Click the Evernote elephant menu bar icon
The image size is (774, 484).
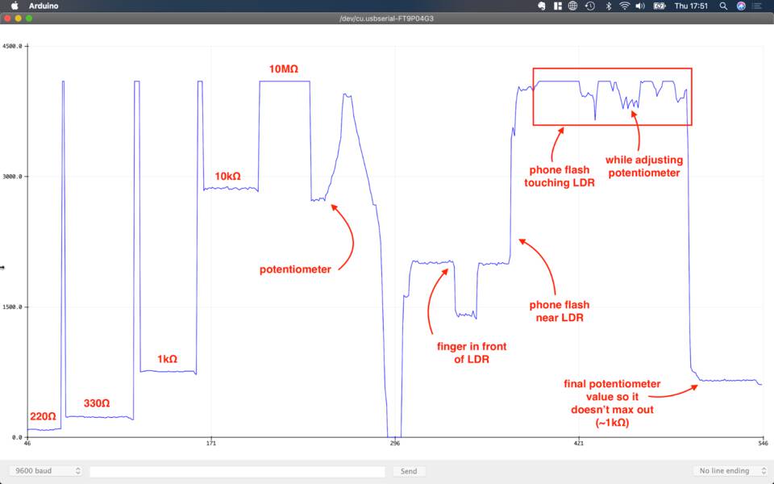tap(542, 6)
